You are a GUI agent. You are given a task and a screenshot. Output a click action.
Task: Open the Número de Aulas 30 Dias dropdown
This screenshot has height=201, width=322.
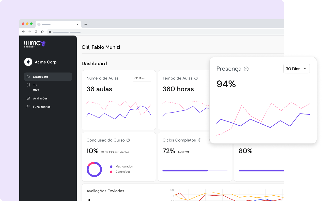coord(142,78)
